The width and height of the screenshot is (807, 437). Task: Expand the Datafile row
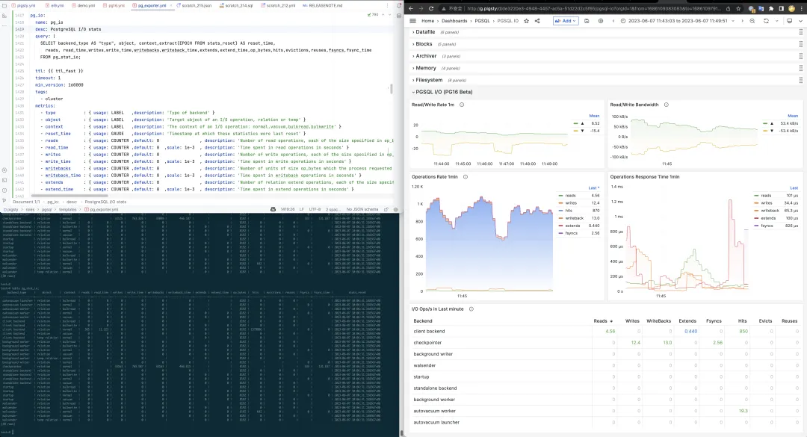point(424,32)
